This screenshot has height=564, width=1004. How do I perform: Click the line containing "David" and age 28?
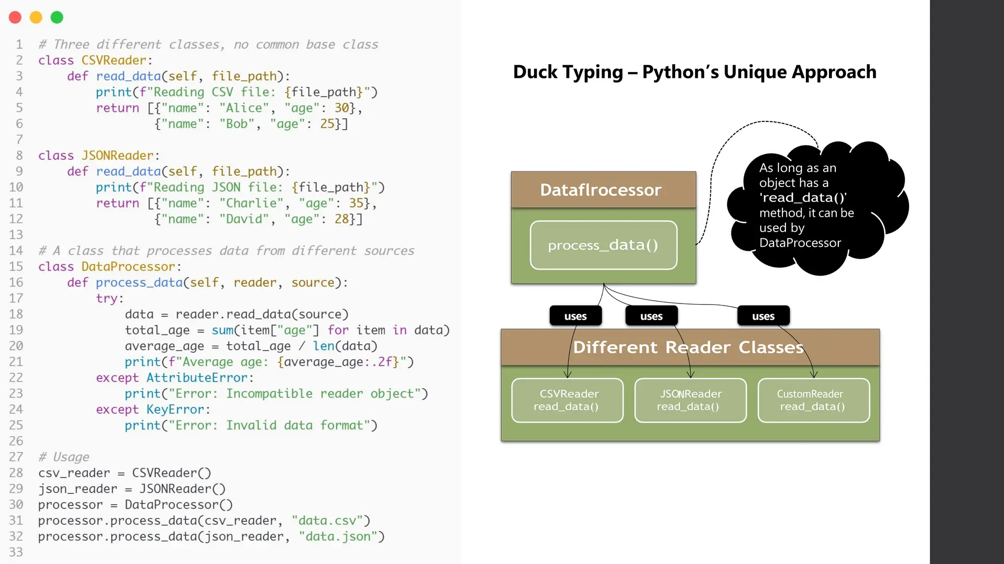point(258,219)
